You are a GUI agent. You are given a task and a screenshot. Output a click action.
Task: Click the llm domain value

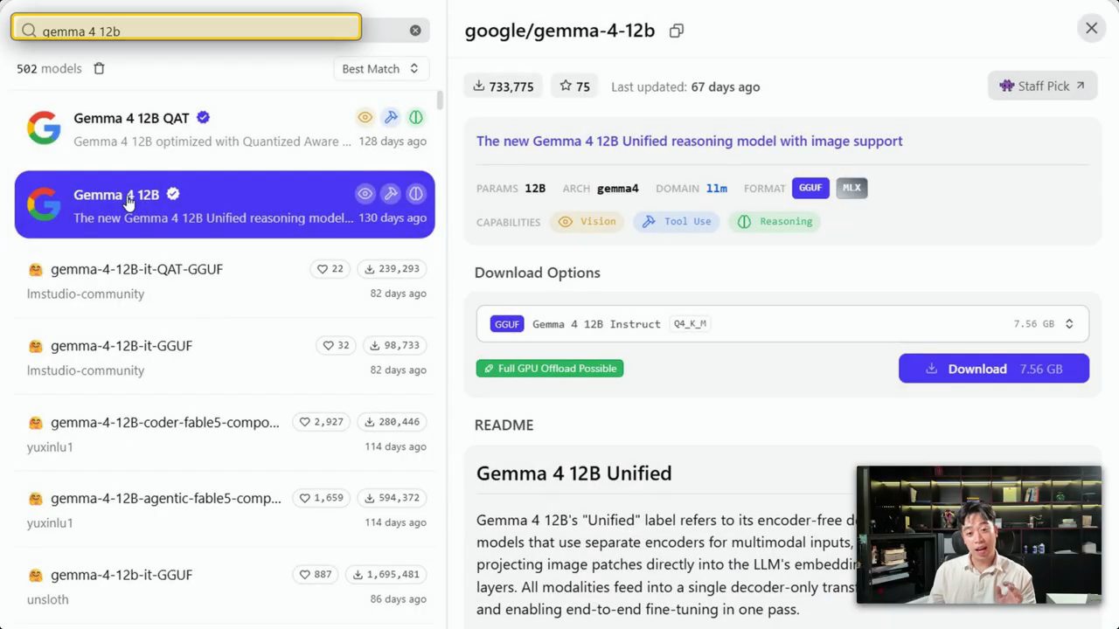point(717,188)
